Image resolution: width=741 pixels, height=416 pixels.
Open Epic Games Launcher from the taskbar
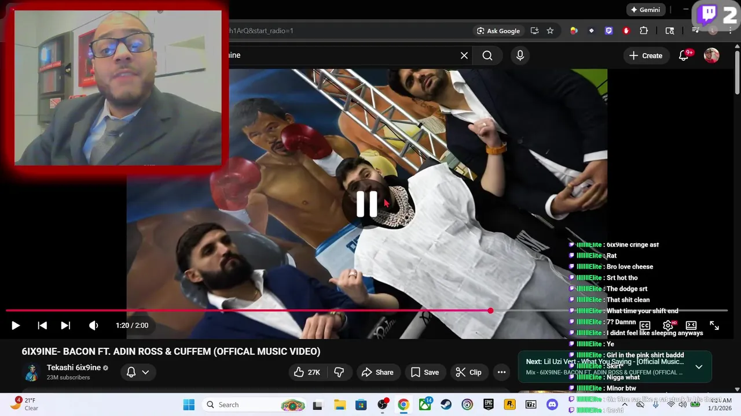(489, 404)
